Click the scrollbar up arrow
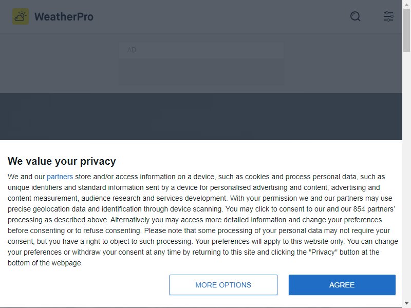This screenshot has width=411, height=308. click(x=406, y=4)
